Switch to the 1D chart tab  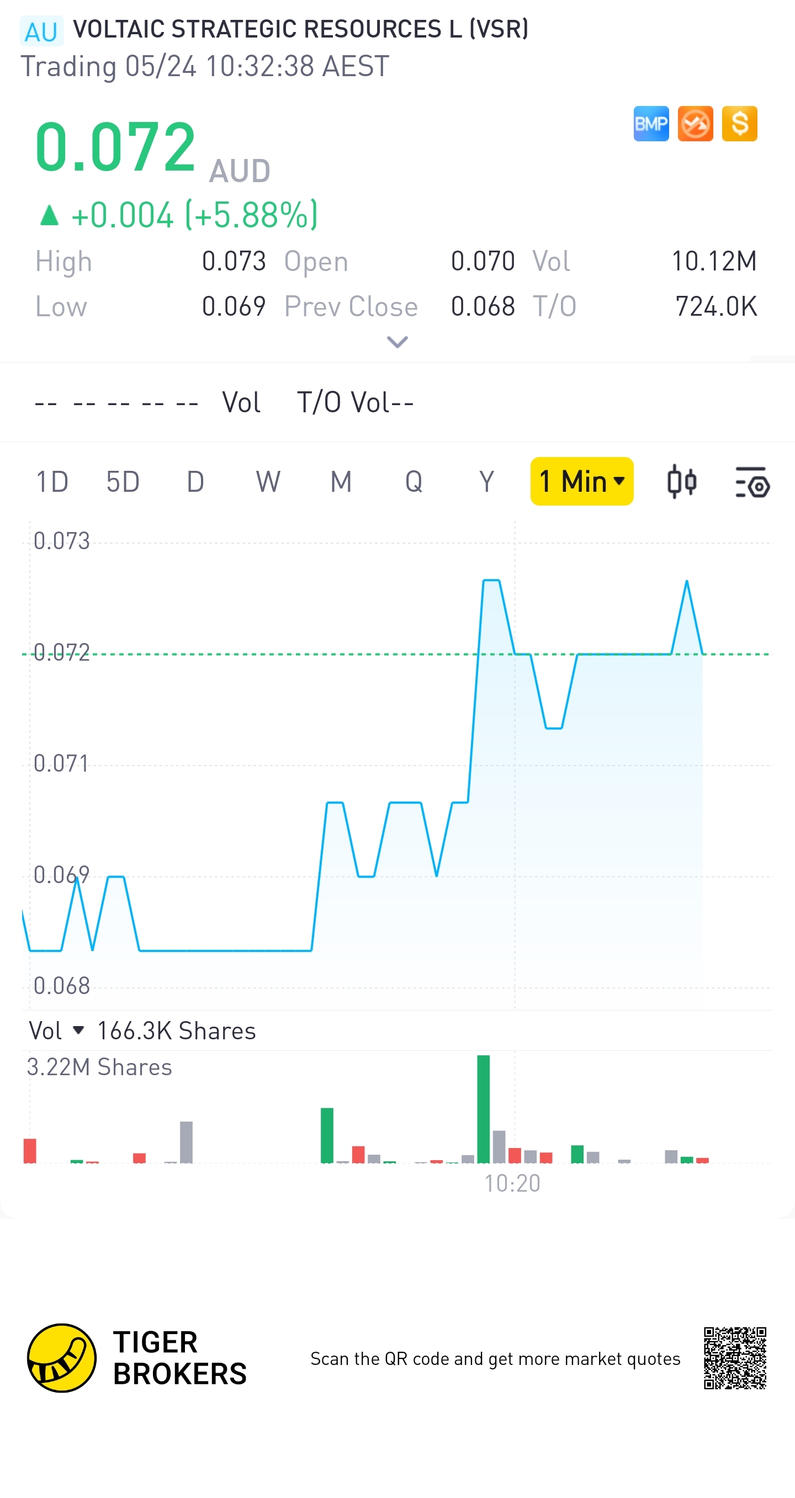coord(52,482)
